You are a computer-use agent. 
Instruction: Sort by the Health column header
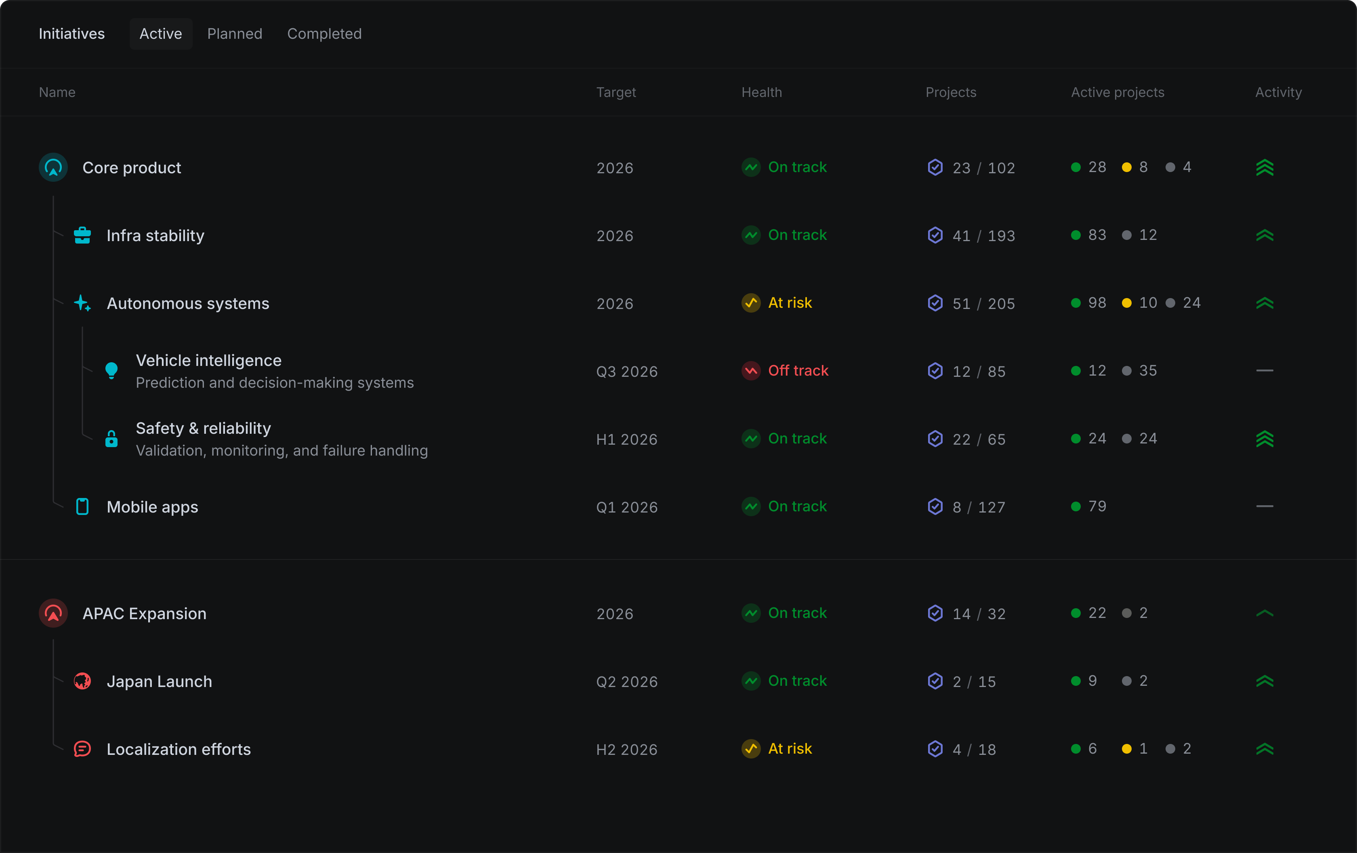(x=761, y=92)
